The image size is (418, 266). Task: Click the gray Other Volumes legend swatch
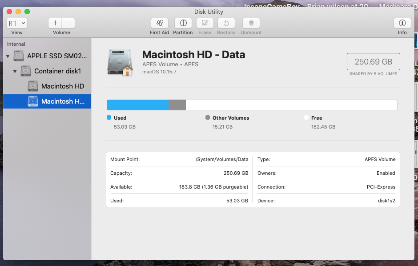[x=208, y=117]
